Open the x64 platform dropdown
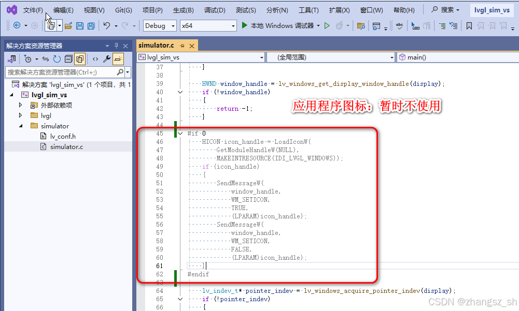This screenshot has width=519, height=311. click(x=208, y=25)
